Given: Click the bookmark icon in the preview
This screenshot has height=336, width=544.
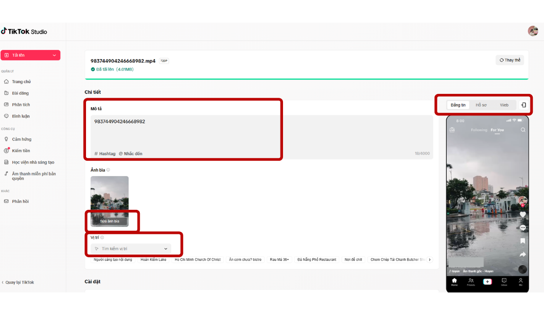Looking at the screenshot, I should point(523,241).
